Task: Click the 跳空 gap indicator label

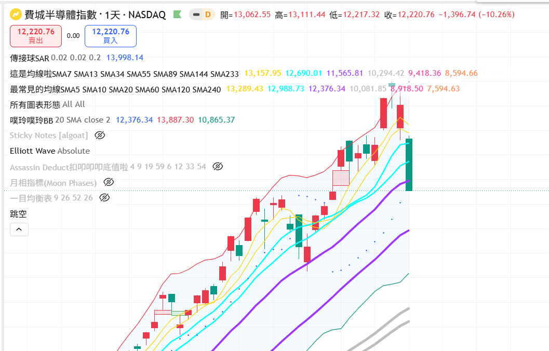Action: pyautogui.click(x=18, y=214)
